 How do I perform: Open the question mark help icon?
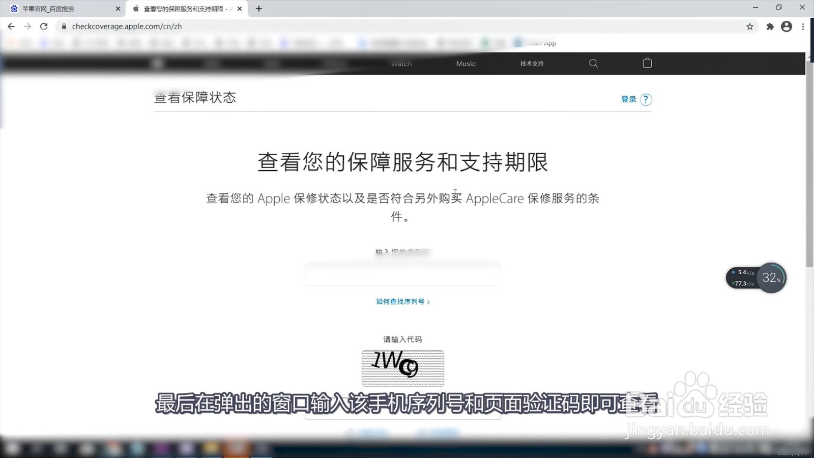pyautogui.click(x=646, y=100)
